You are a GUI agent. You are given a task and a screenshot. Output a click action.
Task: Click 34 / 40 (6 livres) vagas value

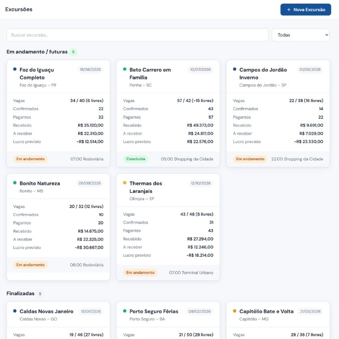click(87, 100)
